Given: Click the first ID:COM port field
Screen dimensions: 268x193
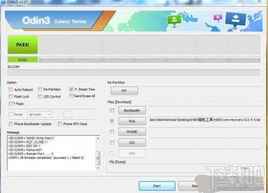Looking at the screenshot, I should pyautogui.click(x=23, y=73).
